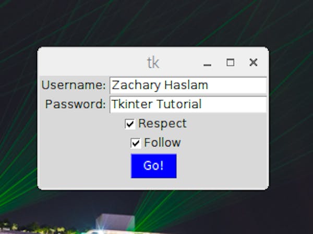Click the tk title text
Screen dimensions: 313x234
(x=153, y=63)
